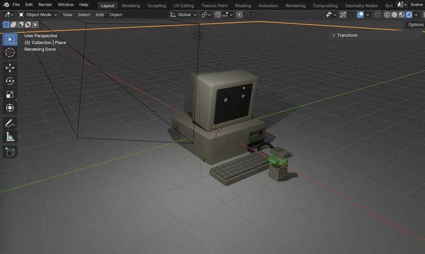This screenshot has width=425, height=254.
Task: Open the Global transform orientation dropdown
Action: [x=183, y=15]
